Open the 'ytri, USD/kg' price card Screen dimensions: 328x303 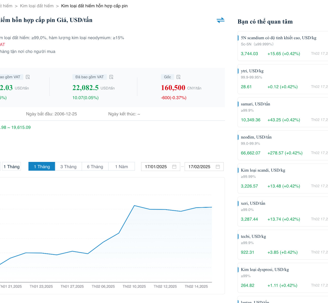tap(252, 71)
